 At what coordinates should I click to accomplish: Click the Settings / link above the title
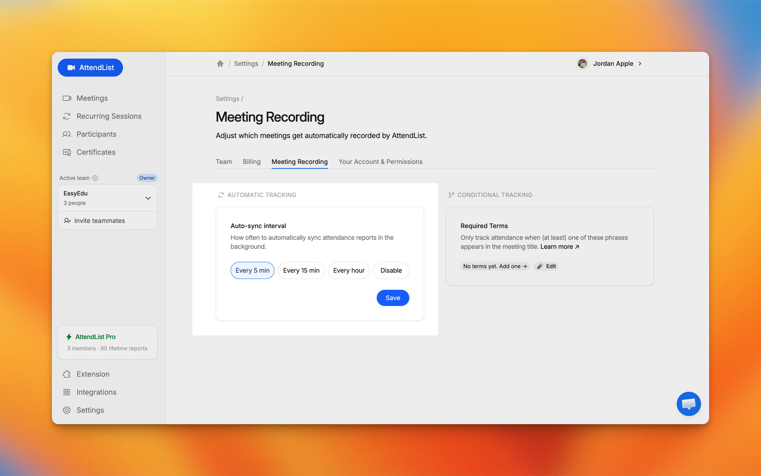point(229,99)
